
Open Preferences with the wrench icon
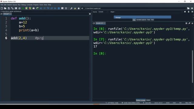coord(71,8)
